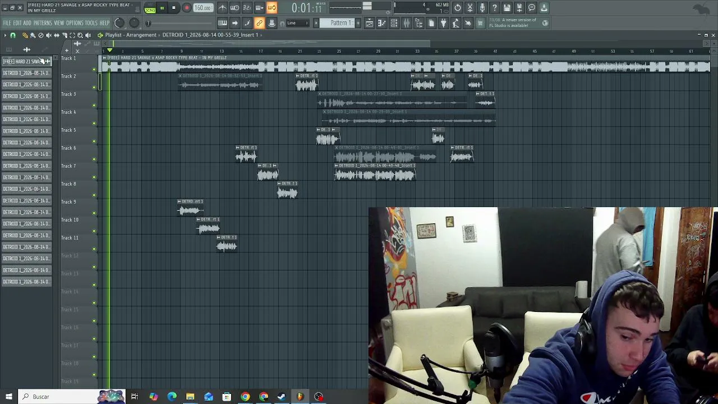718x404 pixels.
Task: Open the project picker pages icon
Action: pos(431,23)
